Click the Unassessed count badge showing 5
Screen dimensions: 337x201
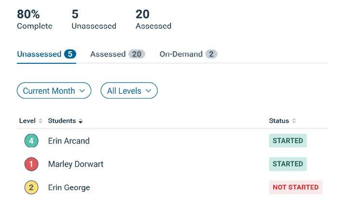pos(70,54)
